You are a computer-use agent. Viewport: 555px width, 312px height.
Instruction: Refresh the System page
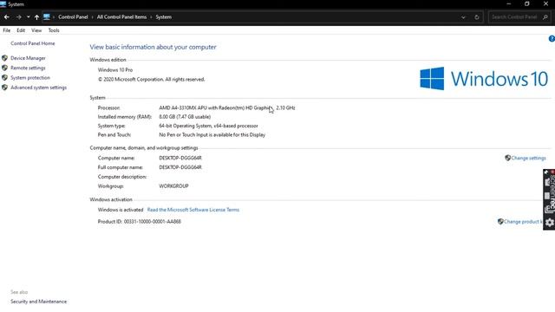477,17
